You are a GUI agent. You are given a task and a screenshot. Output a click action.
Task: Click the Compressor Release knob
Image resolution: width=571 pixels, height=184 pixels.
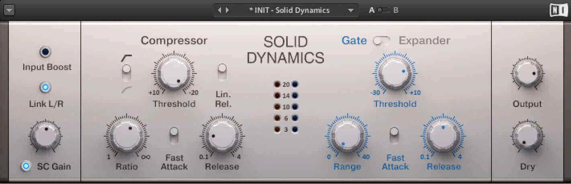pyautogui.click(x=222, y=136)
